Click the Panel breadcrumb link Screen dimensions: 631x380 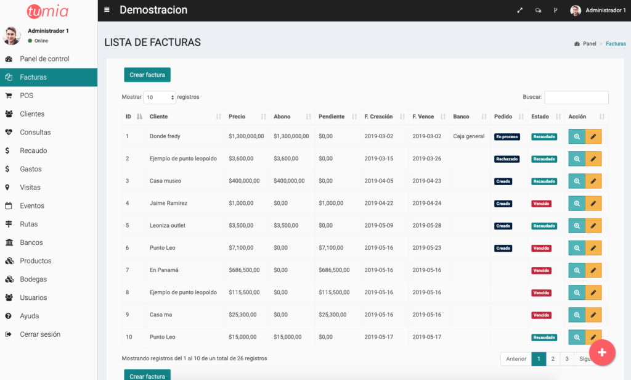coord(590,44)
